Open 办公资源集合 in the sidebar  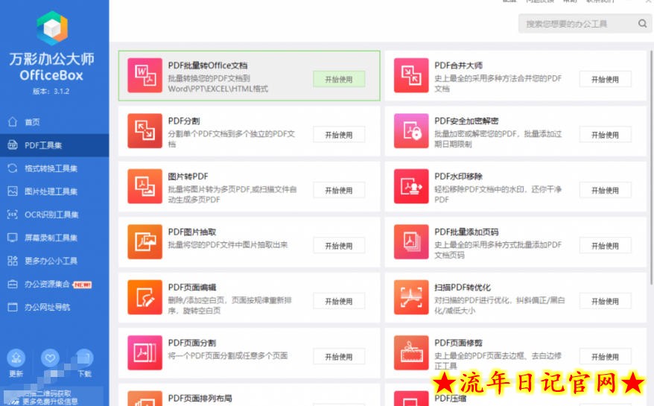(x=54, y=284)
